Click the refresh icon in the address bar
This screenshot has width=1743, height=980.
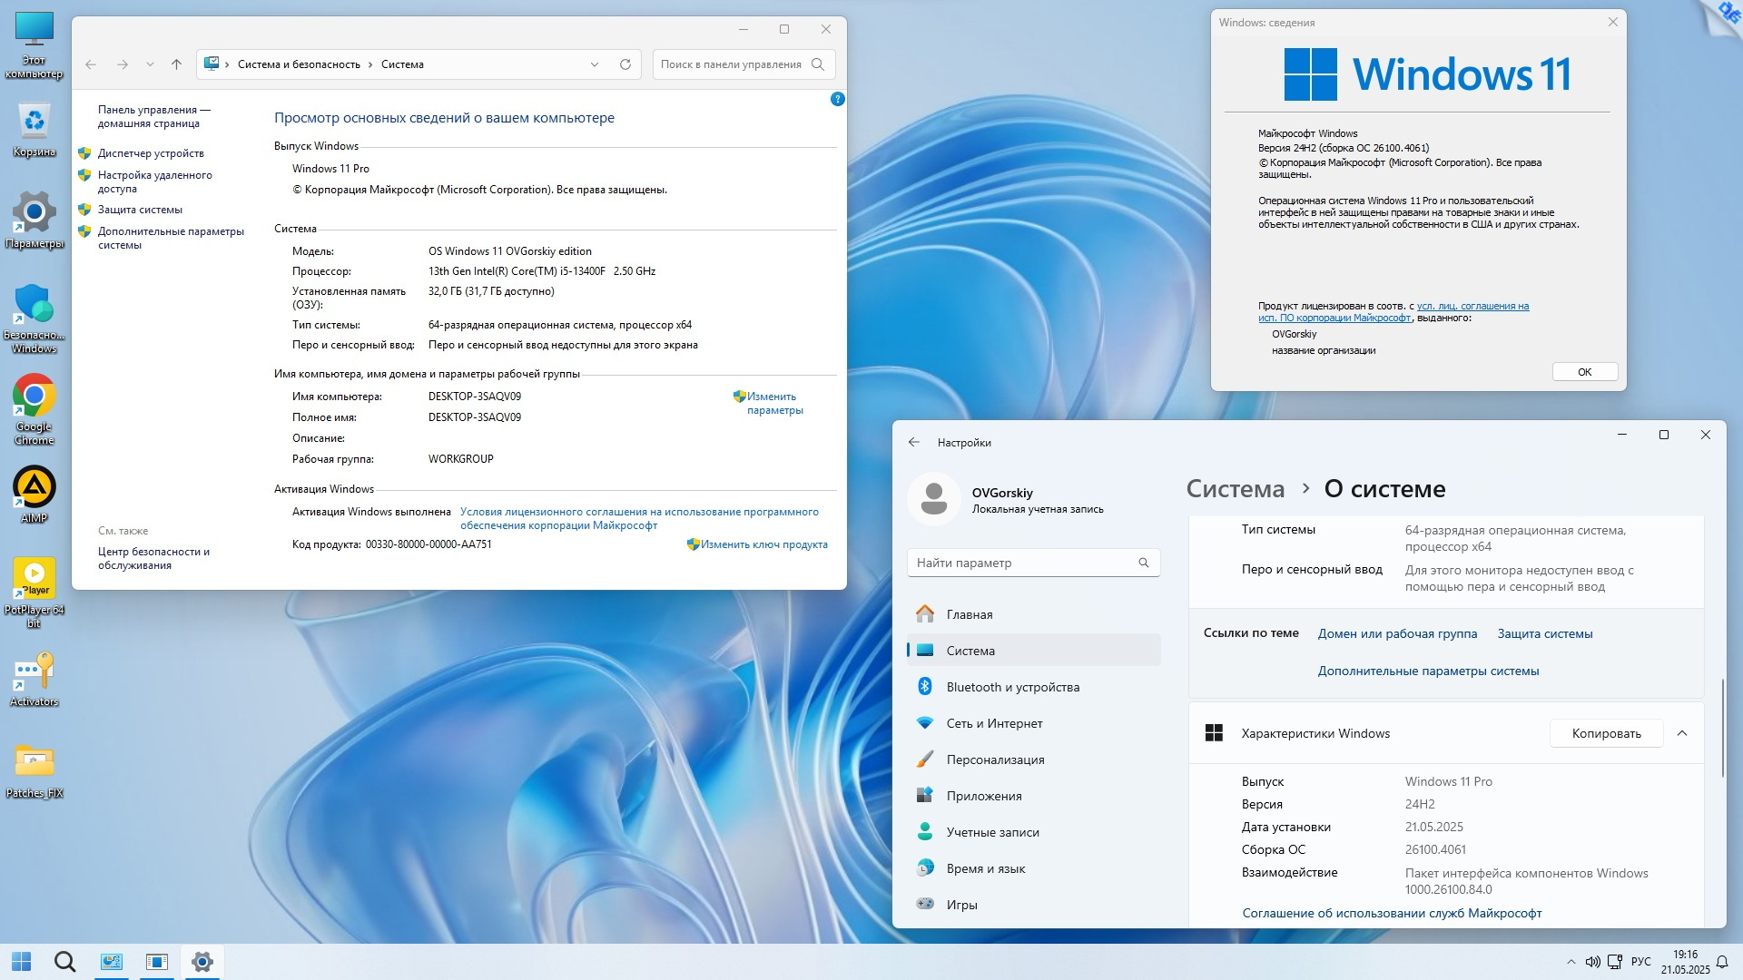[625, 64]
